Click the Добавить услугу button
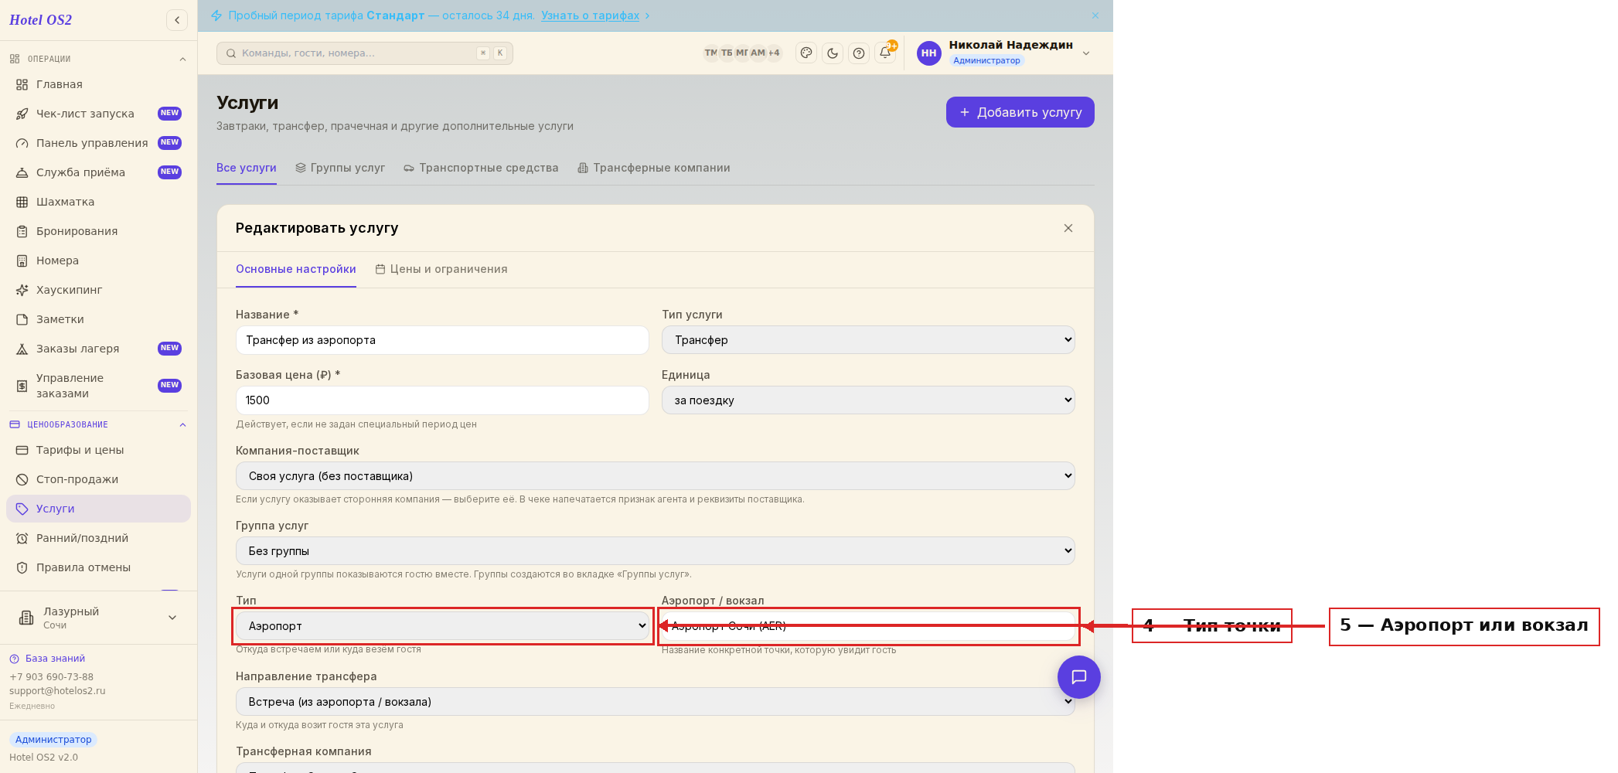Screen dimensions: 1618x773 1020,112
